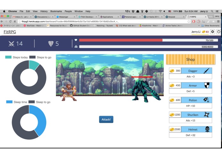Open the Chrome hamburger menu

click(218, 21)
